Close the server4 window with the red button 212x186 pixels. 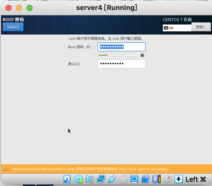(8, 8)
